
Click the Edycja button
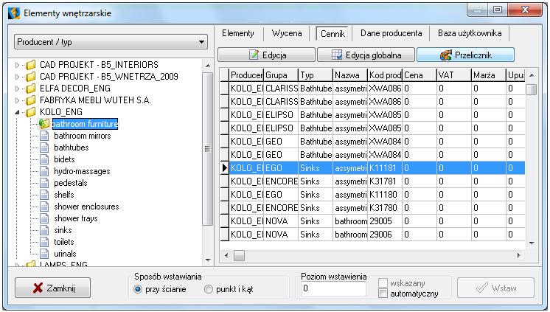(x=267, y=55)
